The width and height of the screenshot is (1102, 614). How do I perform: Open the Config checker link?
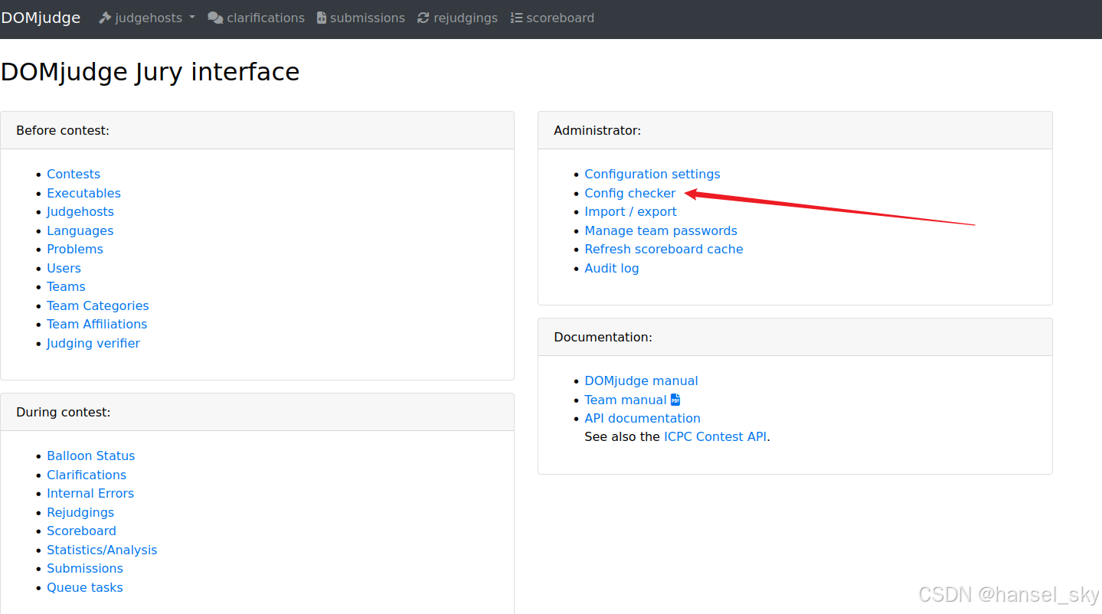point(630,193)
